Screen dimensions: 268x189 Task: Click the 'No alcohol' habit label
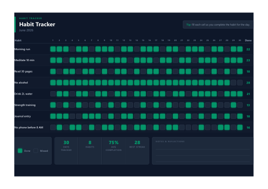pyautogui.click(x=21, y=83)
